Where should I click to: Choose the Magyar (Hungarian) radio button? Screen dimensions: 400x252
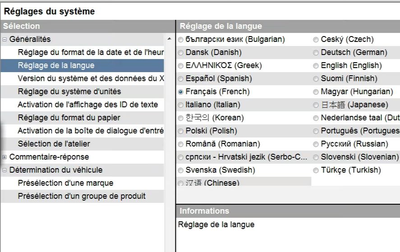pos(316,92)
